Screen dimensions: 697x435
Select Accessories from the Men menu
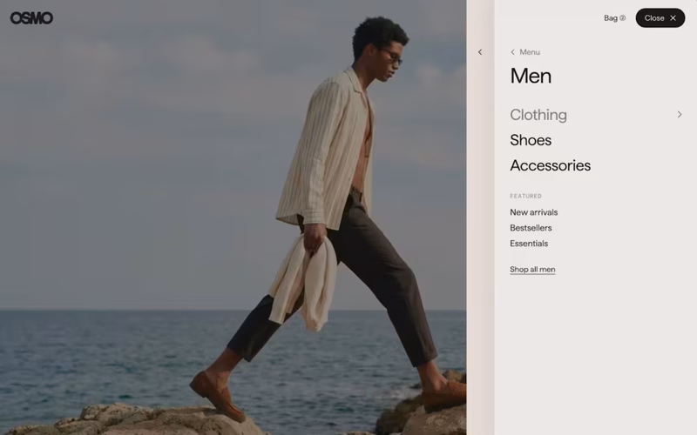coord(551,165)
